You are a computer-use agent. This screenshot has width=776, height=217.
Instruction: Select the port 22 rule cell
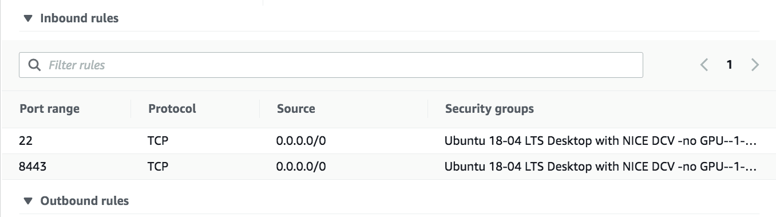[26, 141]
